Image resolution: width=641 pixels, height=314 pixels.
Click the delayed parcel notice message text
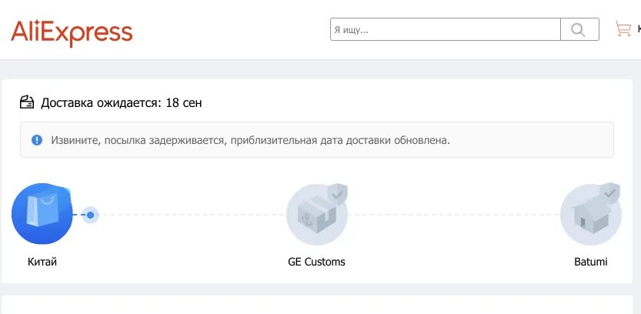point(250,140)
